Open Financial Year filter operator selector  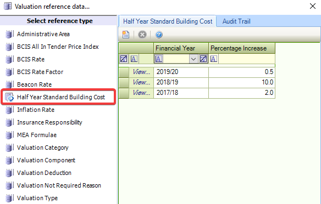159,59
